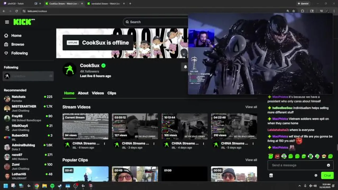Open razo97 recommended channel

tap(28, 157)
